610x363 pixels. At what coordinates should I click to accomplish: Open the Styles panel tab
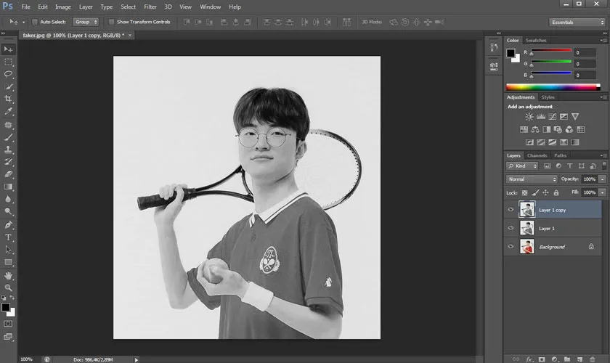pyautogui.click(x=548, y=97)
